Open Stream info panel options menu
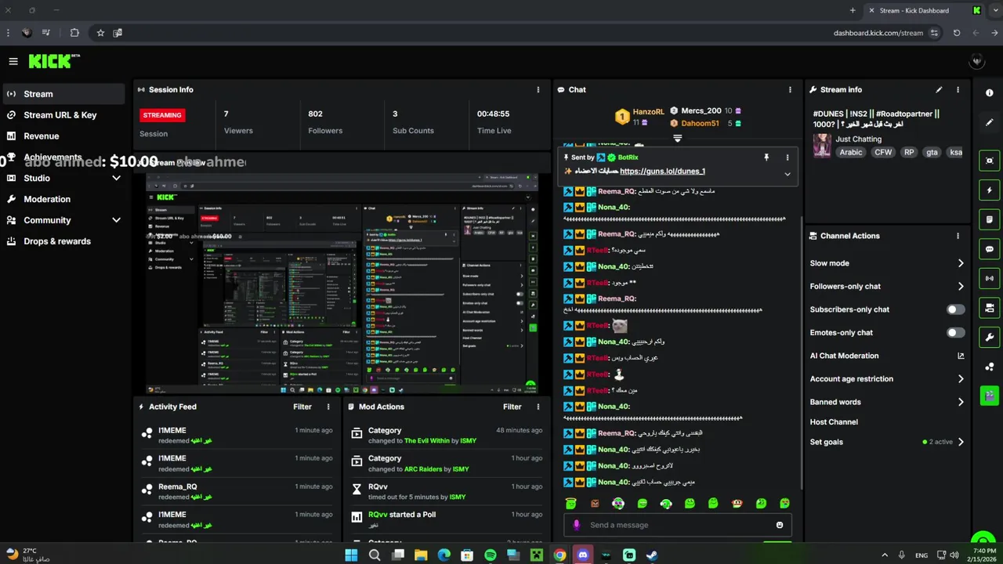The height and width of the screenshot is (564, 1003). [958, 89]
